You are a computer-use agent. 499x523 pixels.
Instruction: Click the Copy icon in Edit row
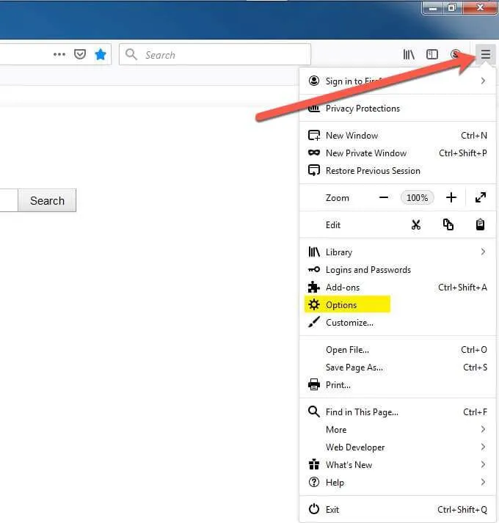point(448,224)
